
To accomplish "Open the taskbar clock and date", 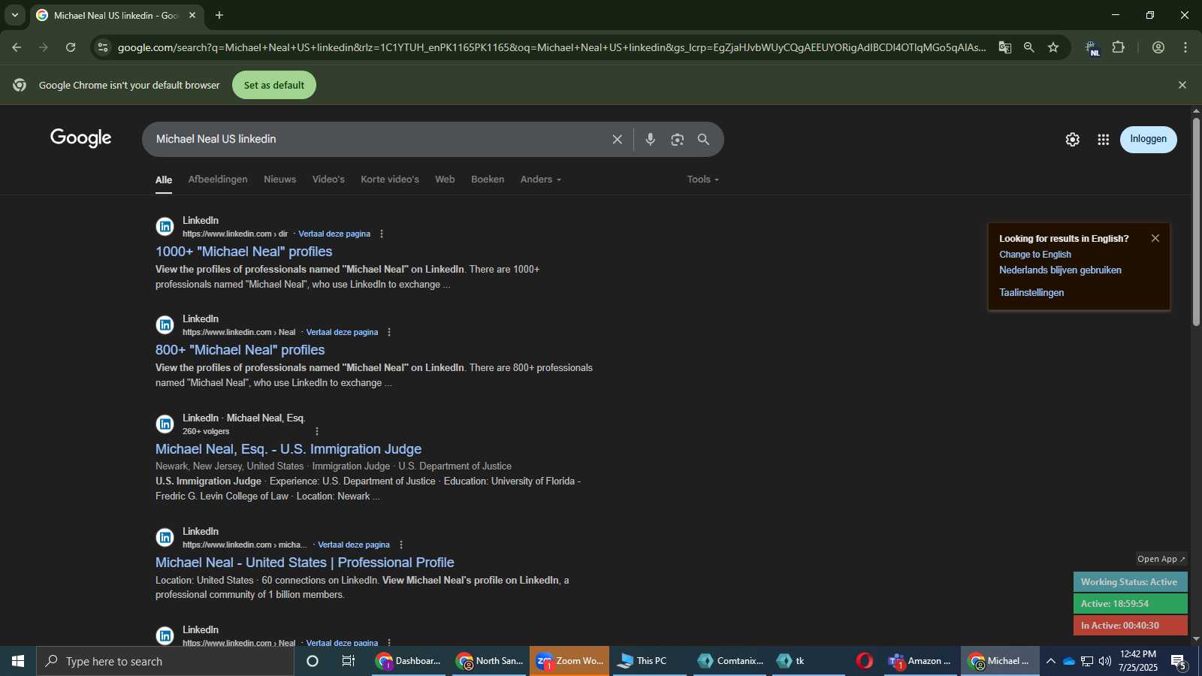I will (1137, 661).
